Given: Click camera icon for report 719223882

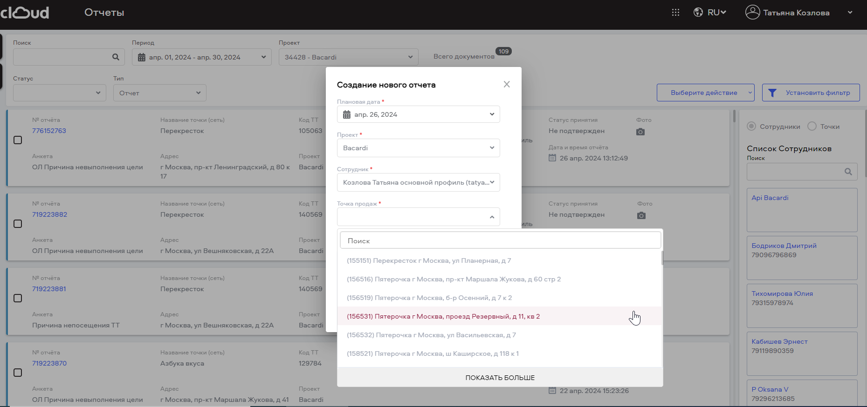Looking at the screenshot, I should (641, 215).
